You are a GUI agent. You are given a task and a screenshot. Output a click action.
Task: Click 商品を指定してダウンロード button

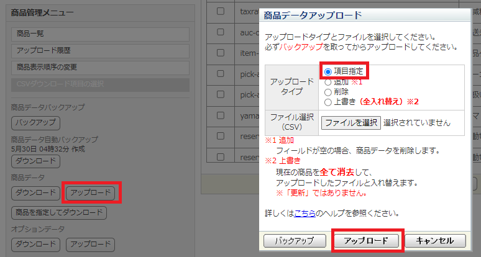coord(59,213)
